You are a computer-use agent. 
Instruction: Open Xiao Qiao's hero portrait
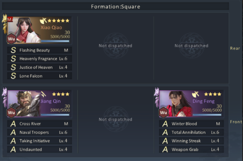pos(23,30)
